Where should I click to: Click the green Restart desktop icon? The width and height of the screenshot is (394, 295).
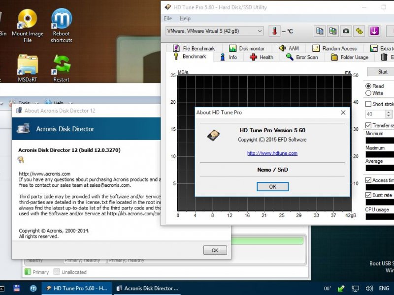(x=61, y=68)
